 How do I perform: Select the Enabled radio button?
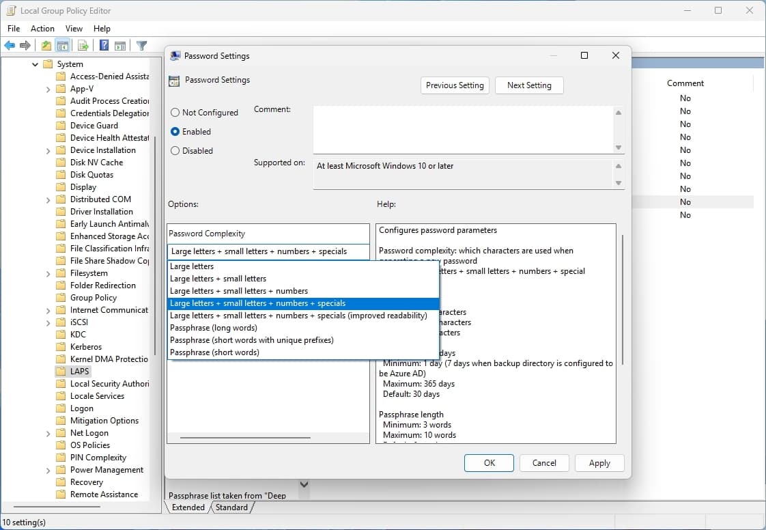pos(175,132)
